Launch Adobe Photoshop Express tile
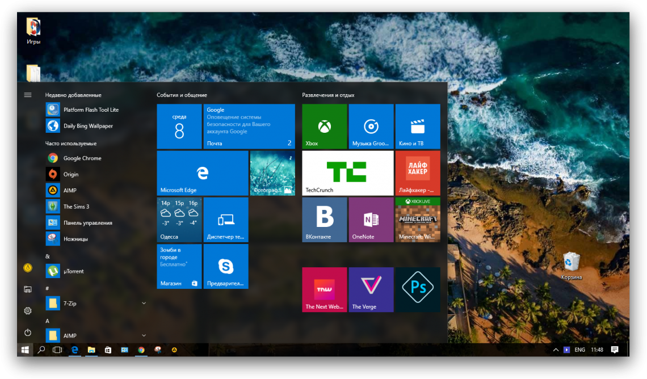This screenshot has height=379, width=647. tap(418, 289)
